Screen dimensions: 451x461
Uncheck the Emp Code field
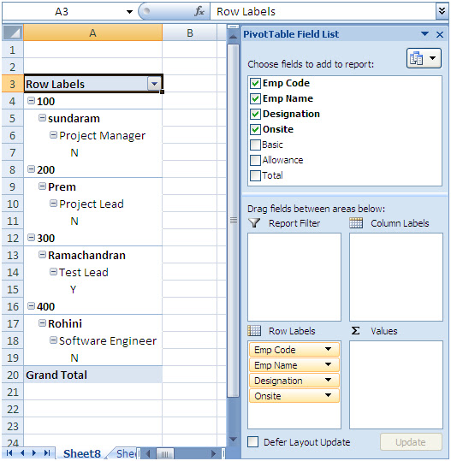(255, 84)
